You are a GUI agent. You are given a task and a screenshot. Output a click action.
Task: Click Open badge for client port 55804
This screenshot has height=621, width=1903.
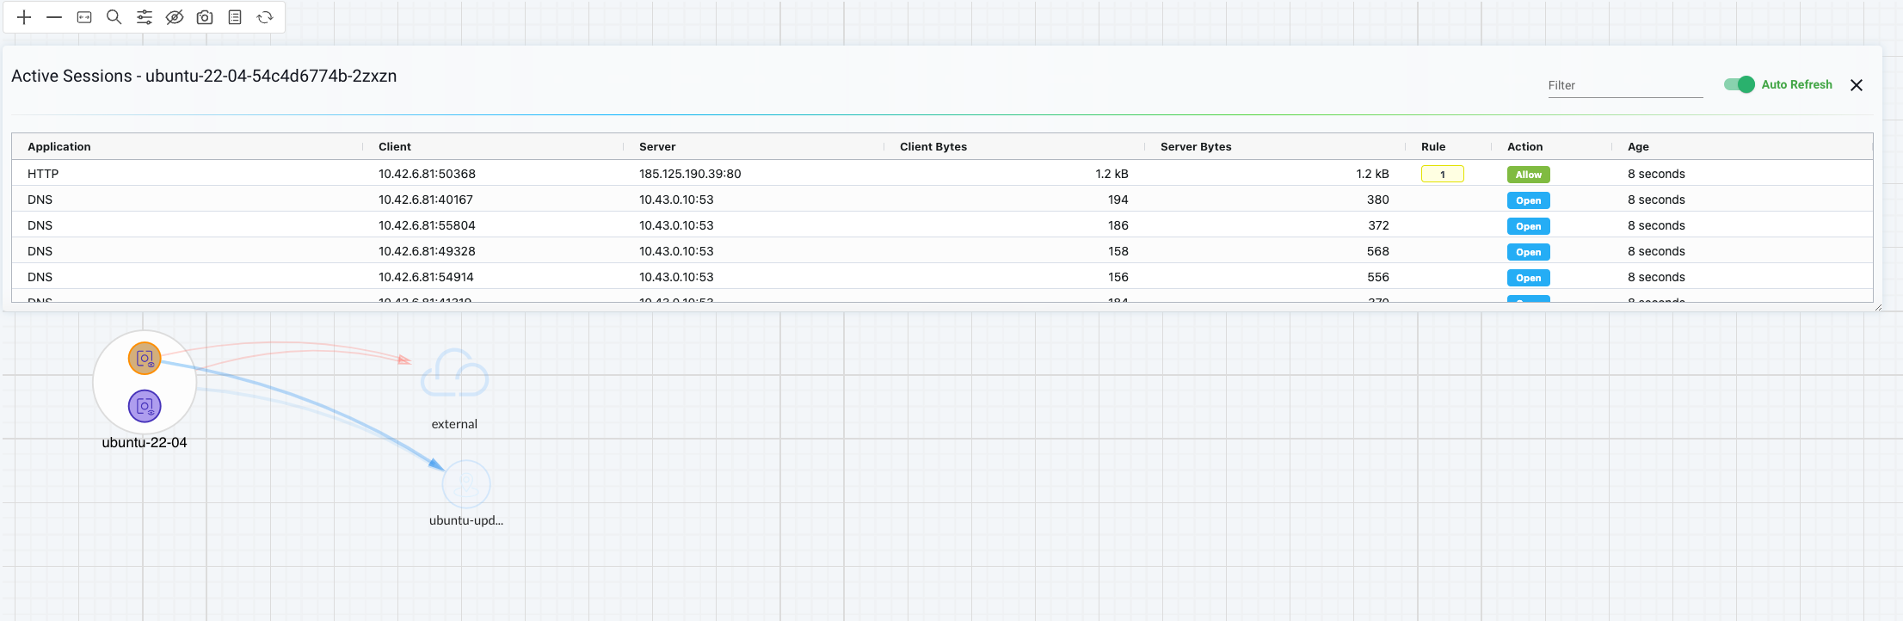coord(1529,226)
